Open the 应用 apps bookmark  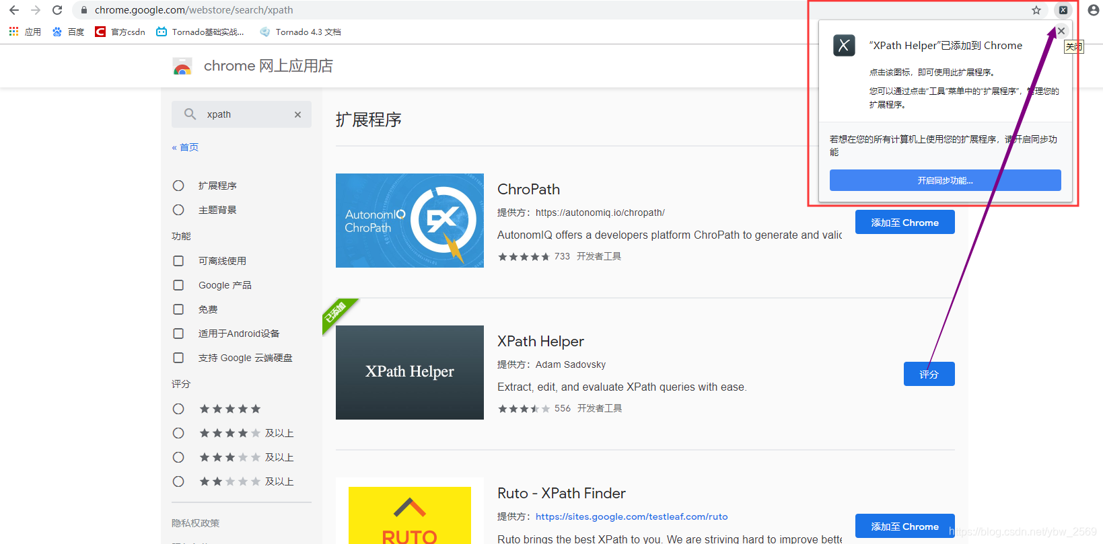click(x=25, y=32)
